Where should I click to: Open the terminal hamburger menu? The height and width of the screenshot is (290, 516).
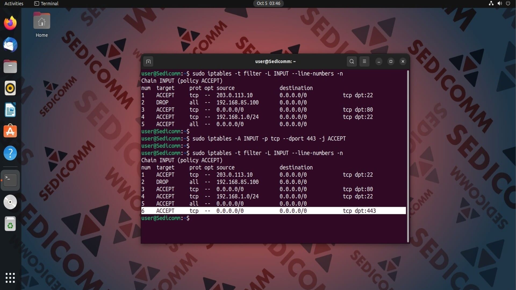click(x=364, y=61)
